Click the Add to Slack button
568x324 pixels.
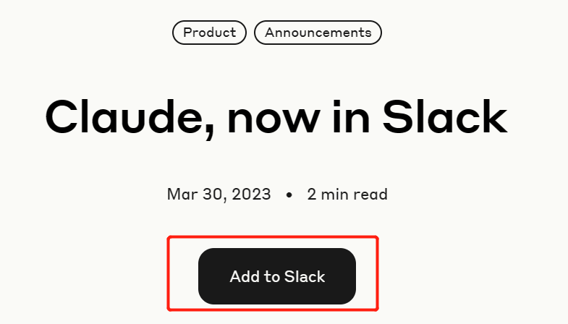277,276
